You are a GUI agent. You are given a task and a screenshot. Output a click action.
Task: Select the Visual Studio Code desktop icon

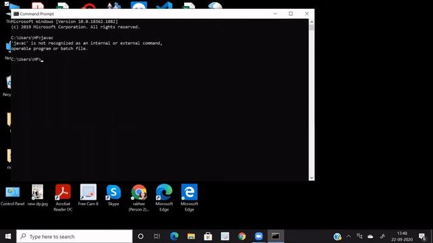pos(164,5)
